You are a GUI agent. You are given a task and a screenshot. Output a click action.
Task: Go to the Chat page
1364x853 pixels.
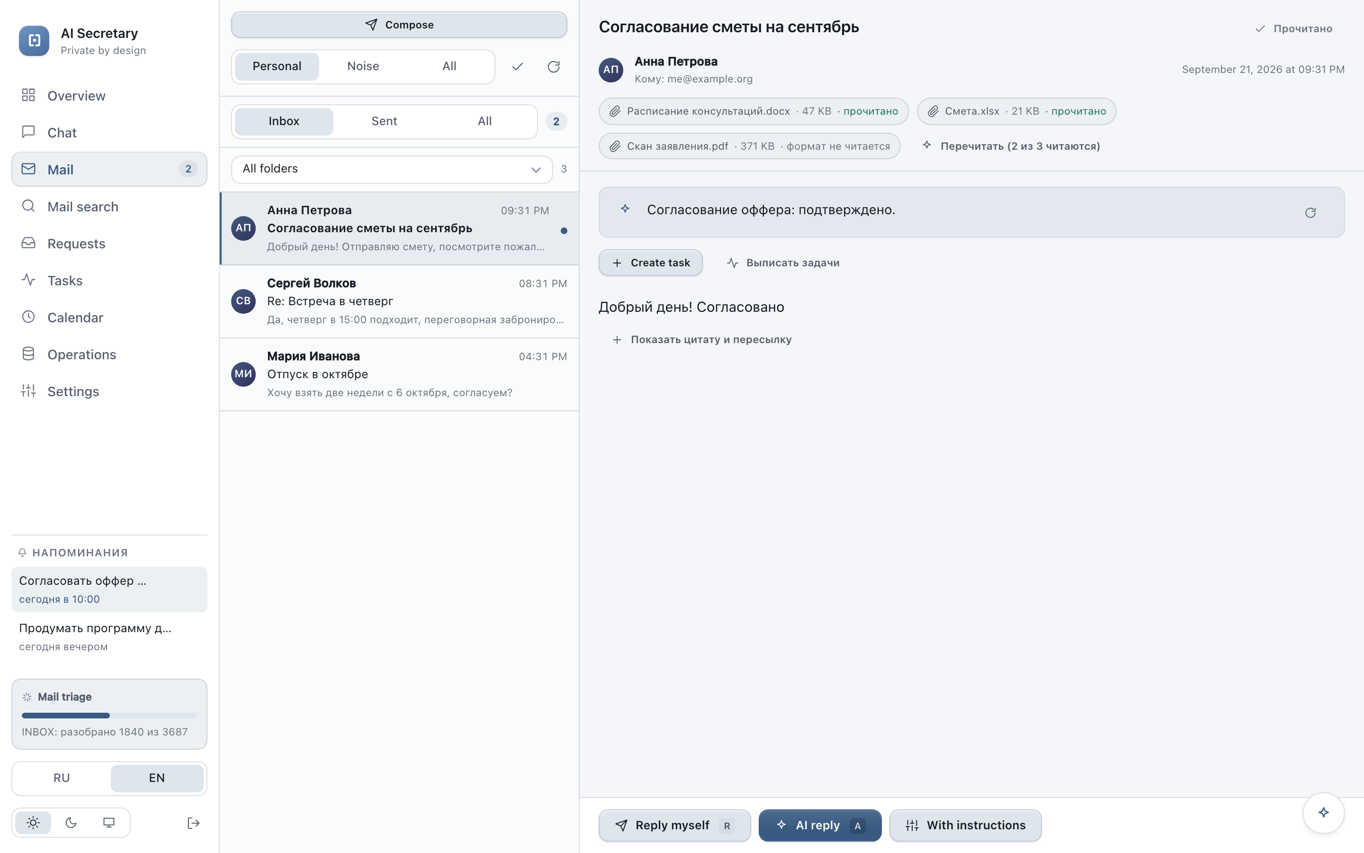(109, 133)
